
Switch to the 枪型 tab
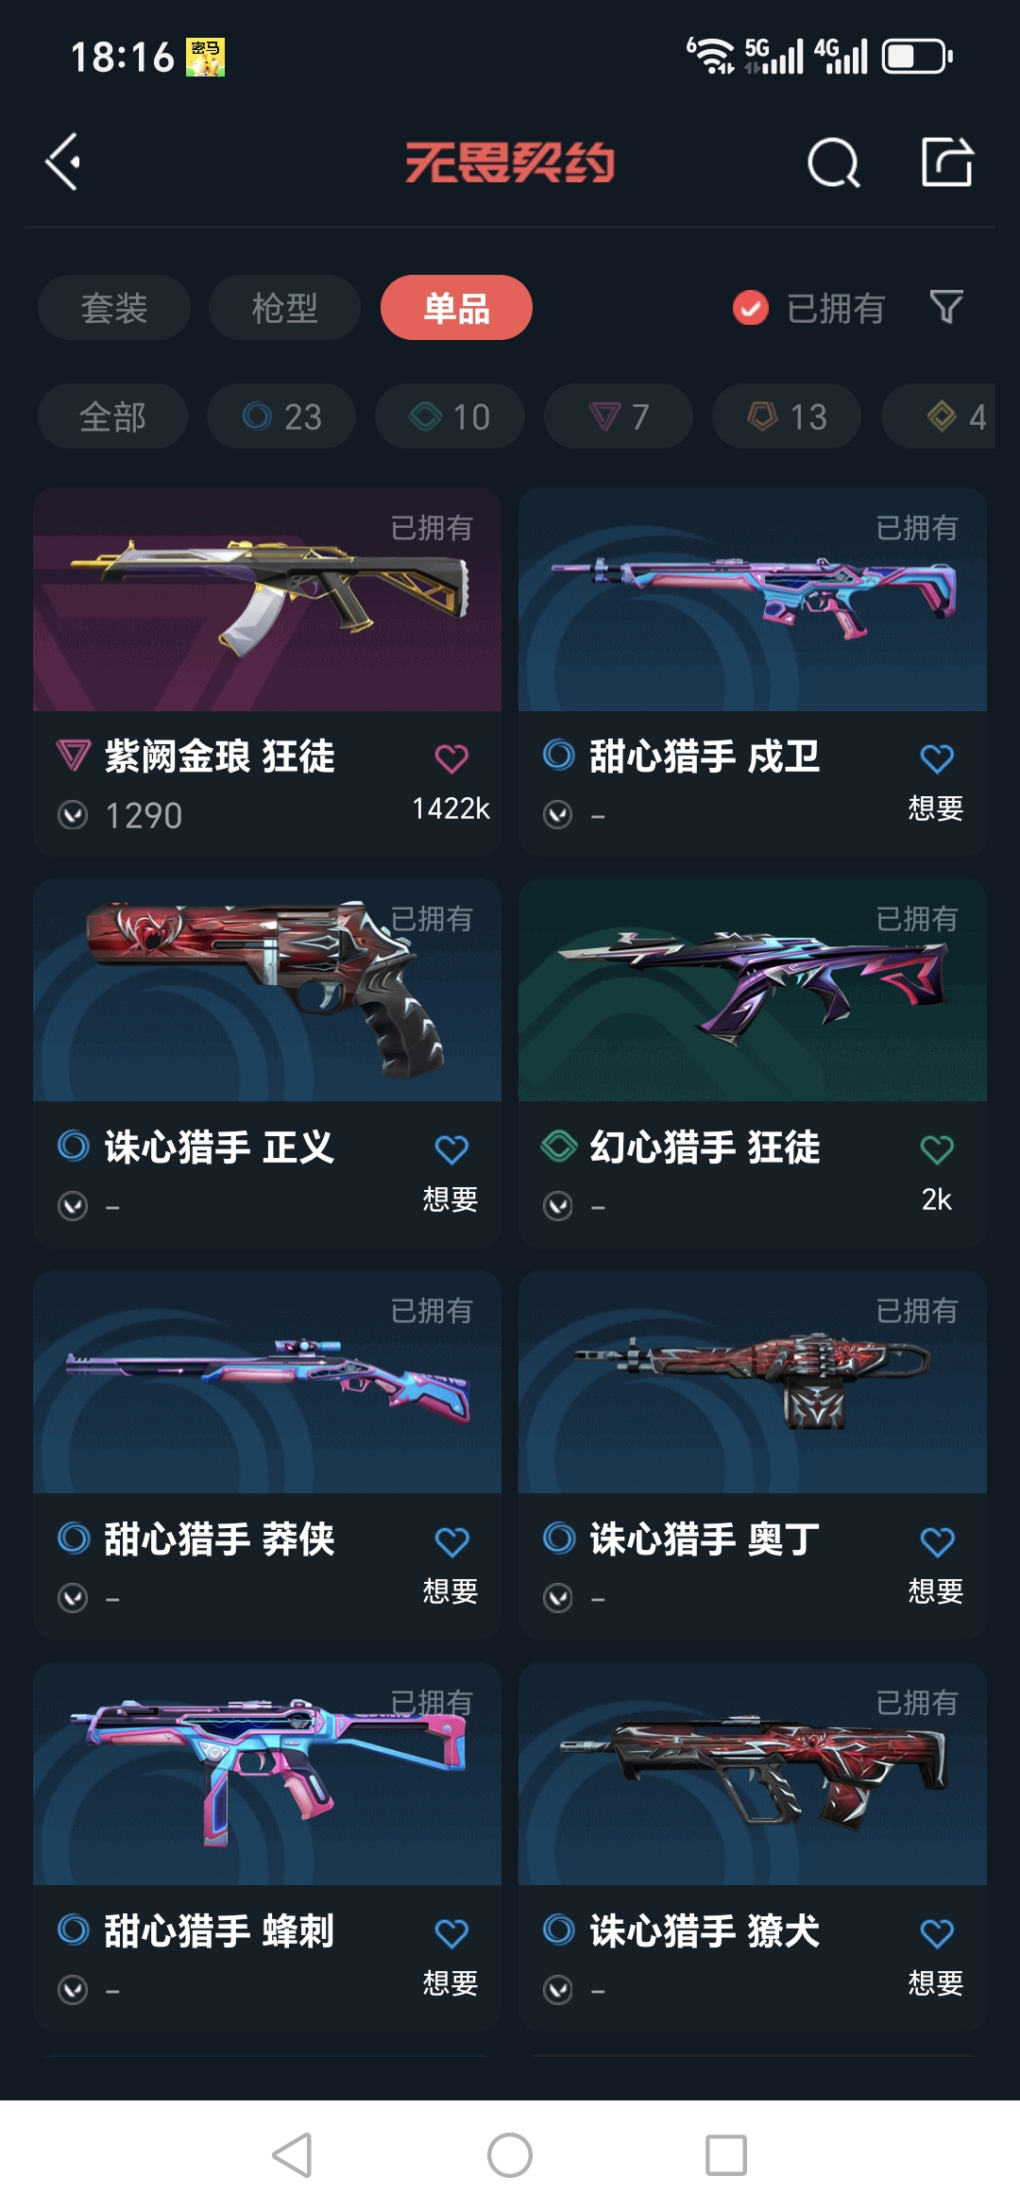(x=284, y=308)
